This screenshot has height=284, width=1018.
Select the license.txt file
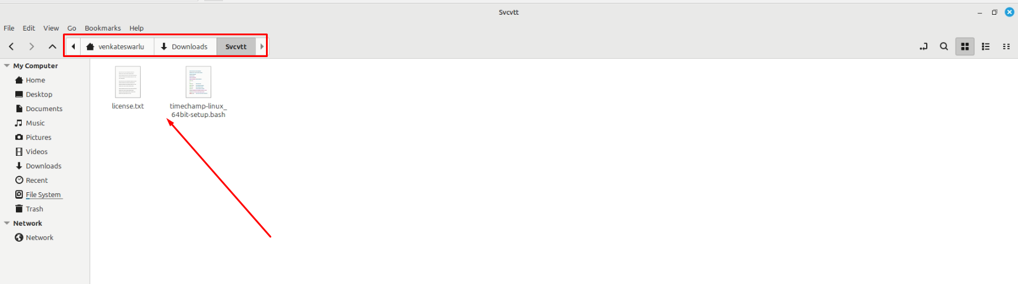128,88
